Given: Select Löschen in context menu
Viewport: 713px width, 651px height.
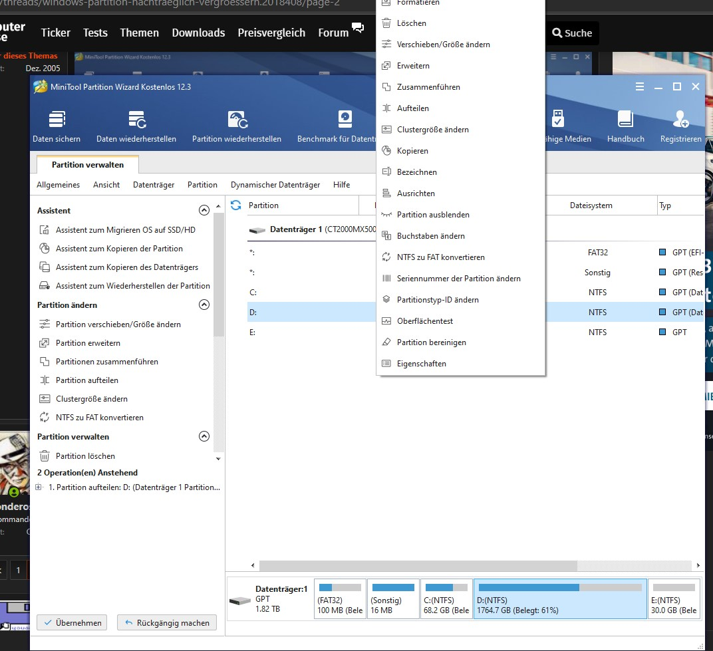Looking at the screenshot, I should [461, 23].
